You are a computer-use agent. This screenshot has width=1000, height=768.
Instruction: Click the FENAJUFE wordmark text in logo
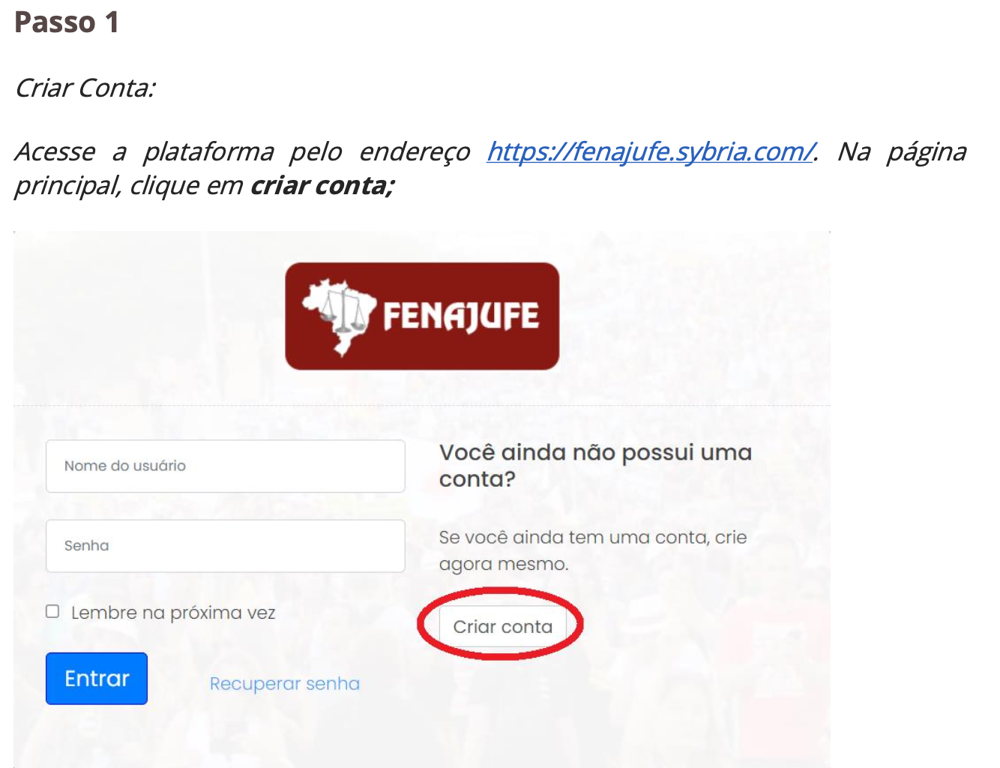tap(460, 316)
